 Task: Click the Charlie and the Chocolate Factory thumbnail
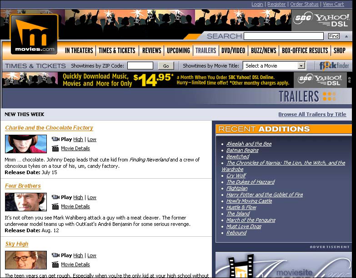click(26, 144)
